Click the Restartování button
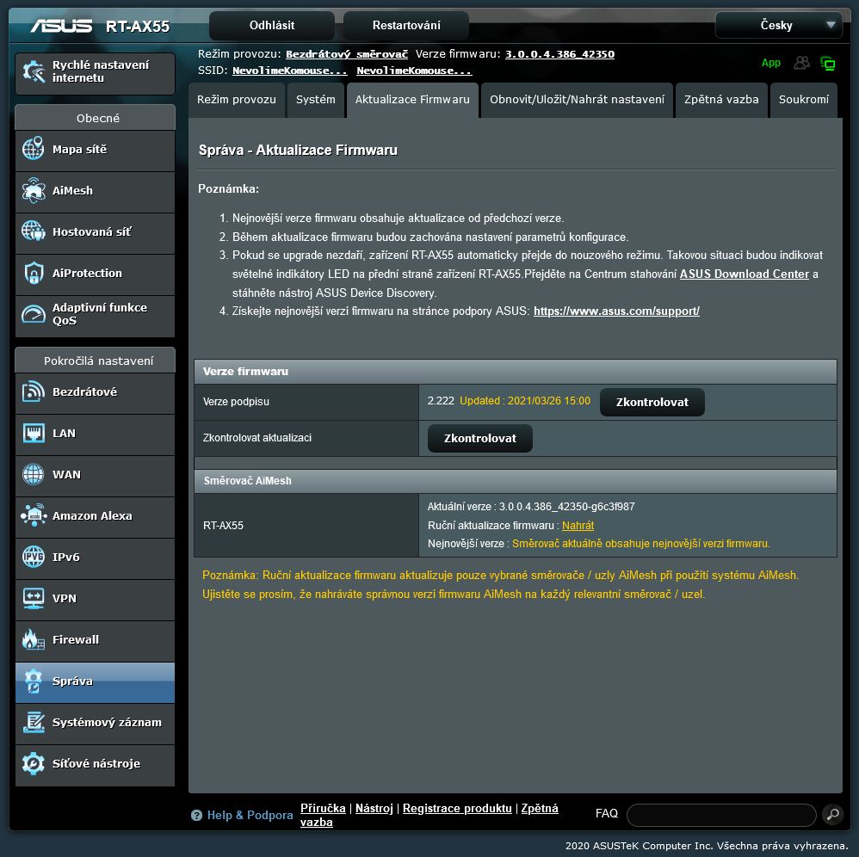The image size is (859, 857). click(405, 25)
